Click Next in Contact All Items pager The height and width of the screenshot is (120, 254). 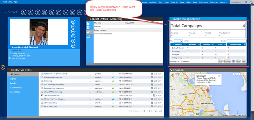pyautogui.click(x=156, y=111)
